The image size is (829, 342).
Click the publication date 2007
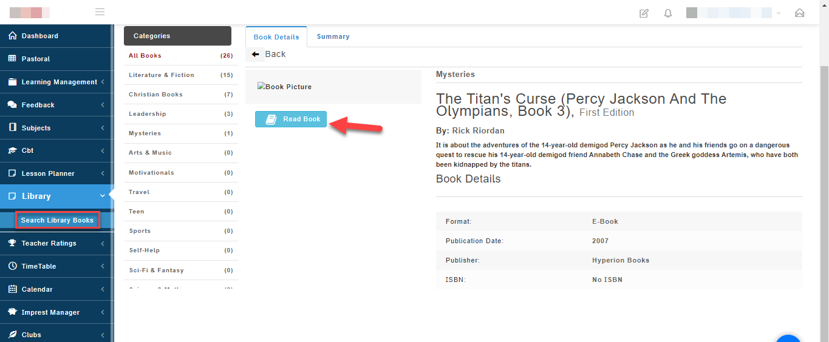pyautogui.click(x=600, y=241)
